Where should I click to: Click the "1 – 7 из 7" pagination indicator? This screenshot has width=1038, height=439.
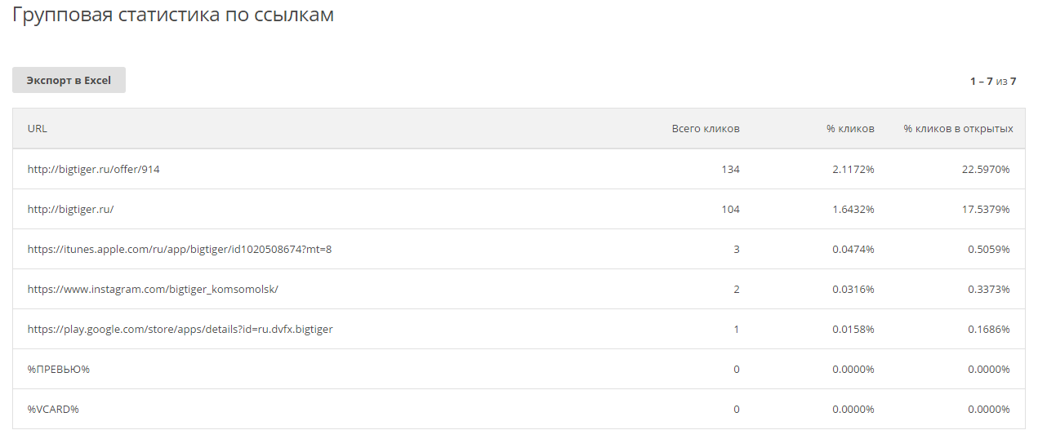992,81
